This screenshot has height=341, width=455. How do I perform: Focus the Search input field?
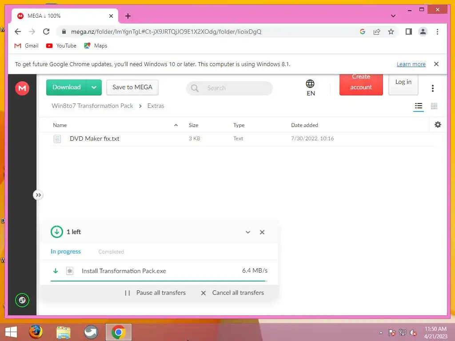(x=229, y=88)
